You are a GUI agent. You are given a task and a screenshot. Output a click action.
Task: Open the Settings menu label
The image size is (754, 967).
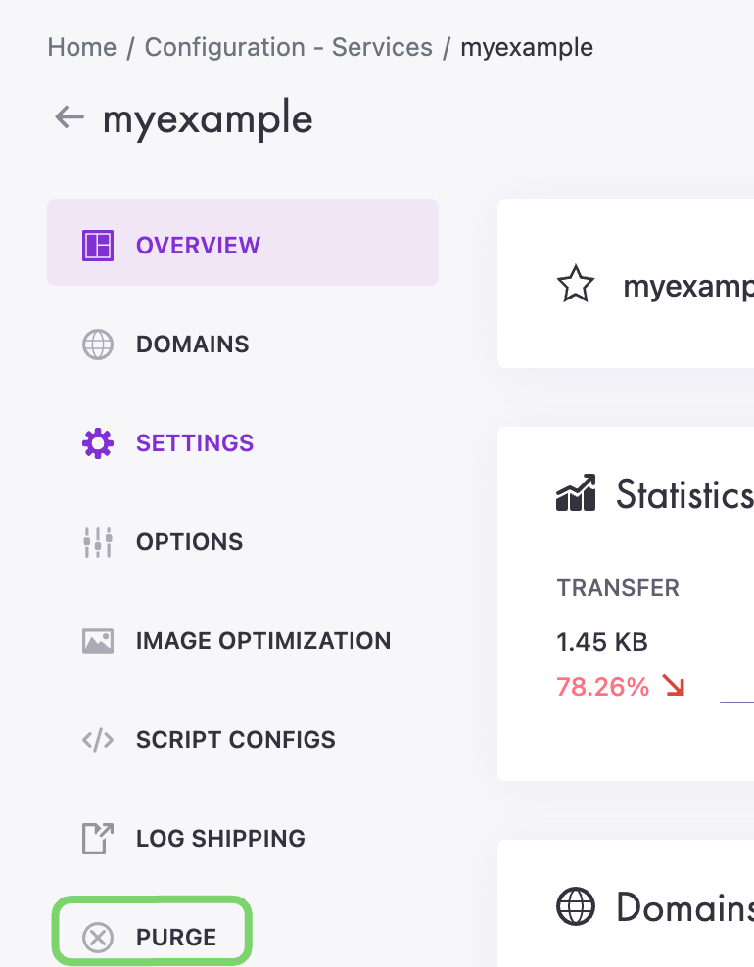coord(195,443)
